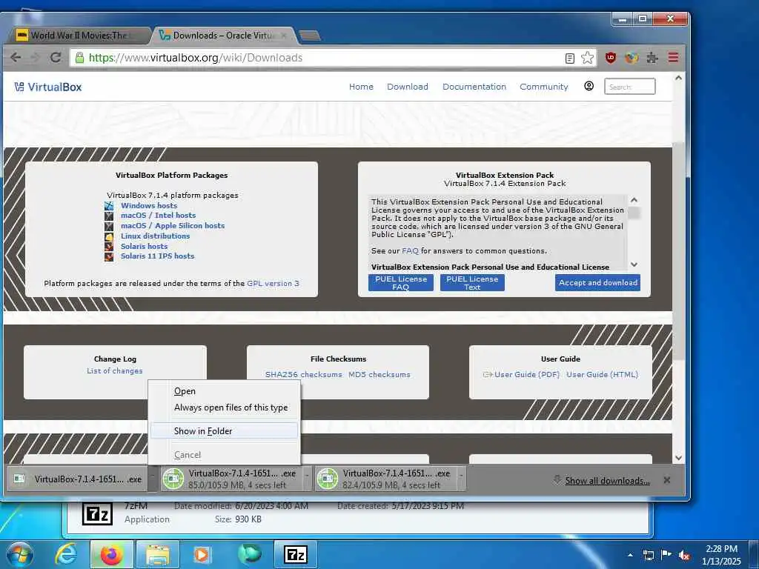Click the page scrollbar down arrow
Viewport: 759px width, 569px height.
pos(679,458)
